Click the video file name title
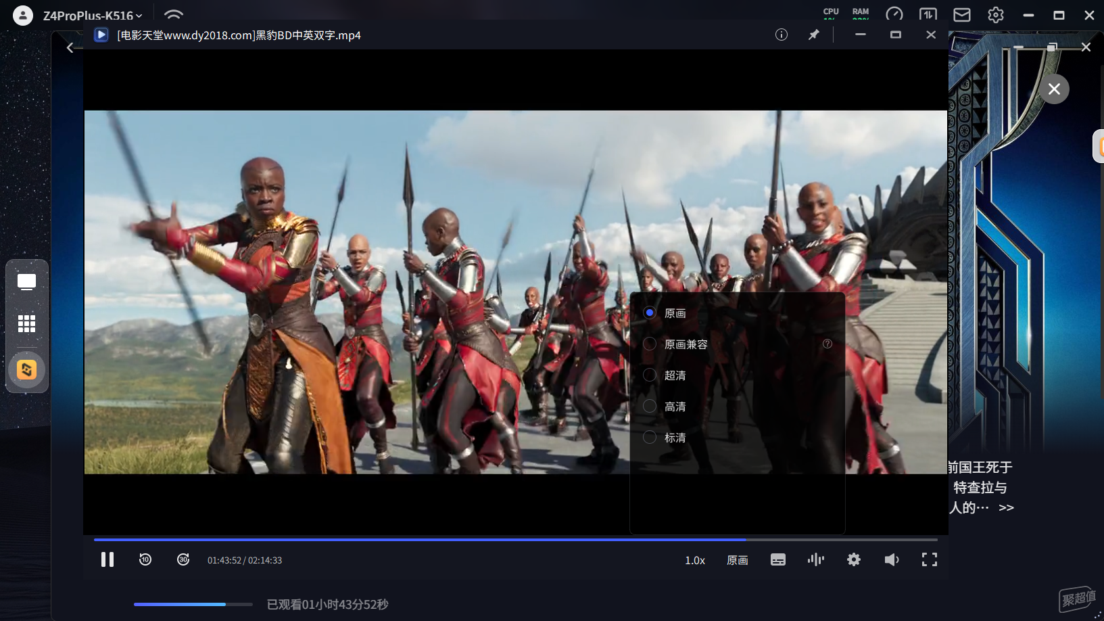Viewport: 1104px width, 621px height. click(239, 35)
